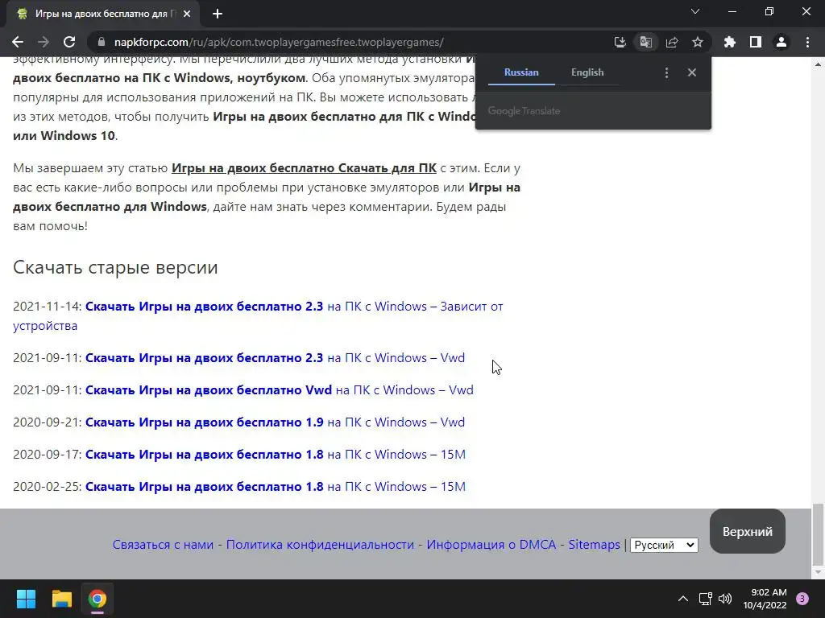825x618 pixels.
Task: Close the Игры на двоих tab
Action: coord(186,14)
